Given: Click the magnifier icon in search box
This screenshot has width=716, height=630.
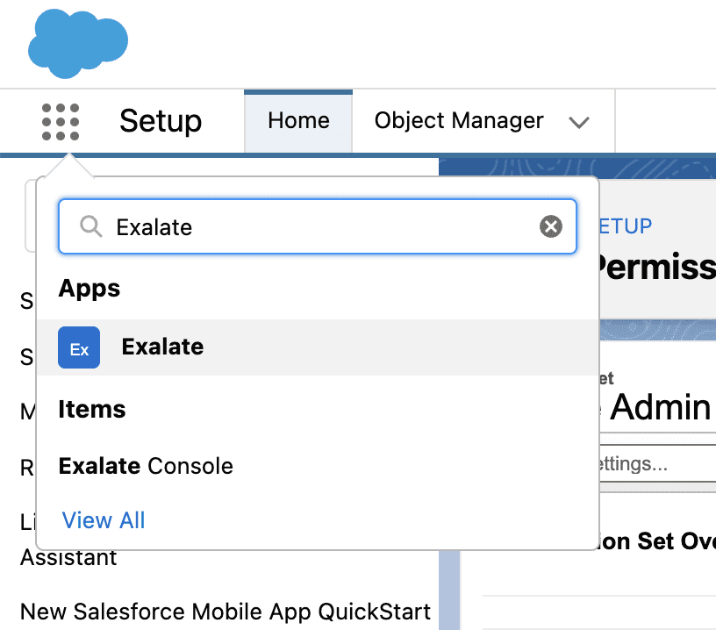Looking at the screenshot, I should 90,227.
